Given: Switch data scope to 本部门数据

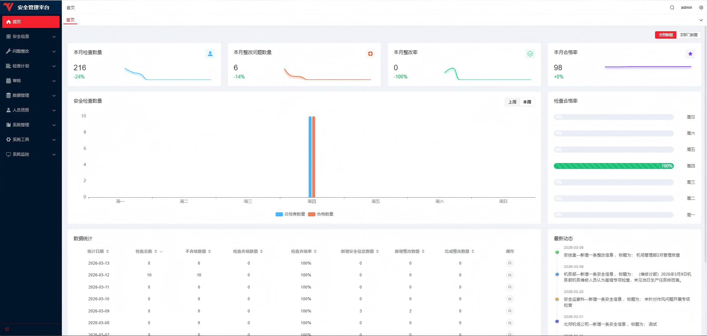Looking at the screenshot, I should click(688, 35).
